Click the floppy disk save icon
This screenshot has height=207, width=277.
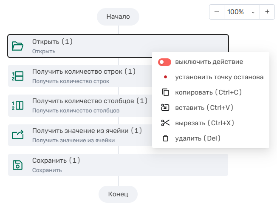(x=17, y=165)
